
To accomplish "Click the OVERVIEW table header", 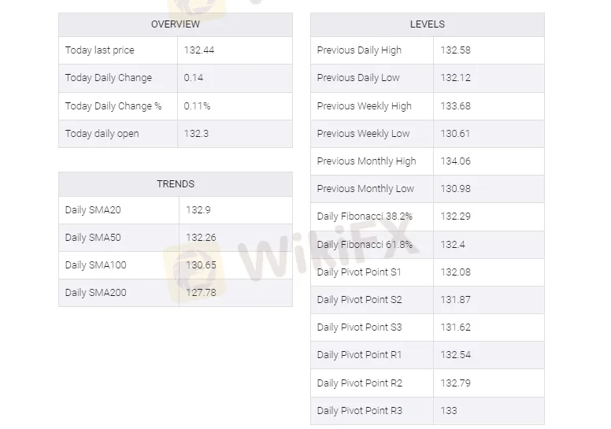I will 176,24.
